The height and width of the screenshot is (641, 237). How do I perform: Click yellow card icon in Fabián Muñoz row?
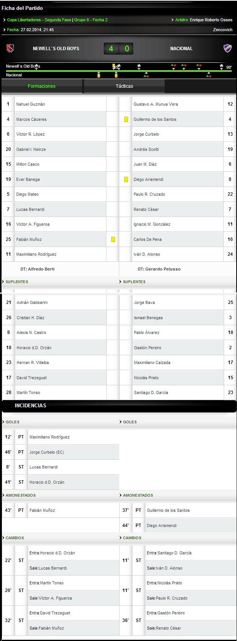tap(113, 239)
